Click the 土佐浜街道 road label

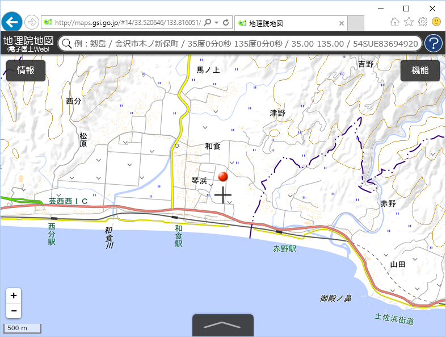coord(394,319)
